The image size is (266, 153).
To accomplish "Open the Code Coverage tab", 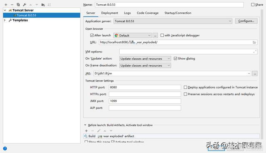I will click(148, 13).
